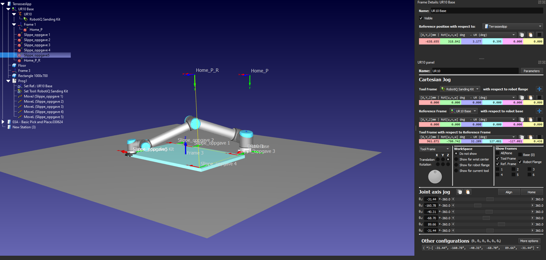Click the θ2 joint slider handle
Viewport: 546px width, 260px height.
tap(478, 206)
